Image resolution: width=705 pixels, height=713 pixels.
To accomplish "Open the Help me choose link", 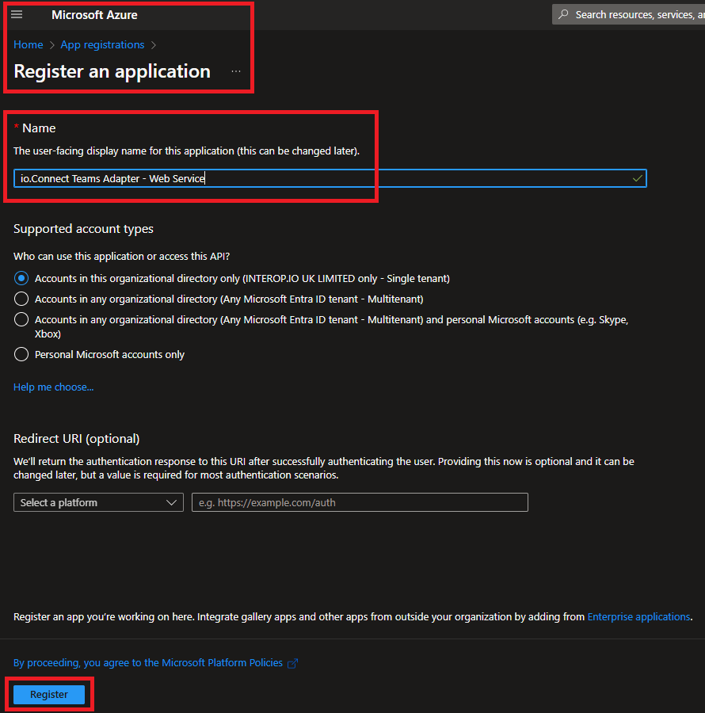I will pos(53,387).
